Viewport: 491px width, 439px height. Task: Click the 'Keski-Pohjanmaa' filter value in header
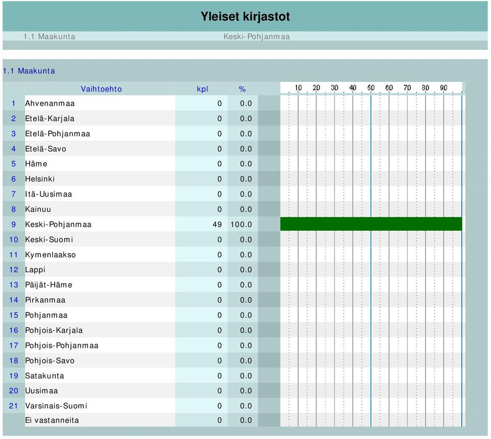[x=256, y=37]
